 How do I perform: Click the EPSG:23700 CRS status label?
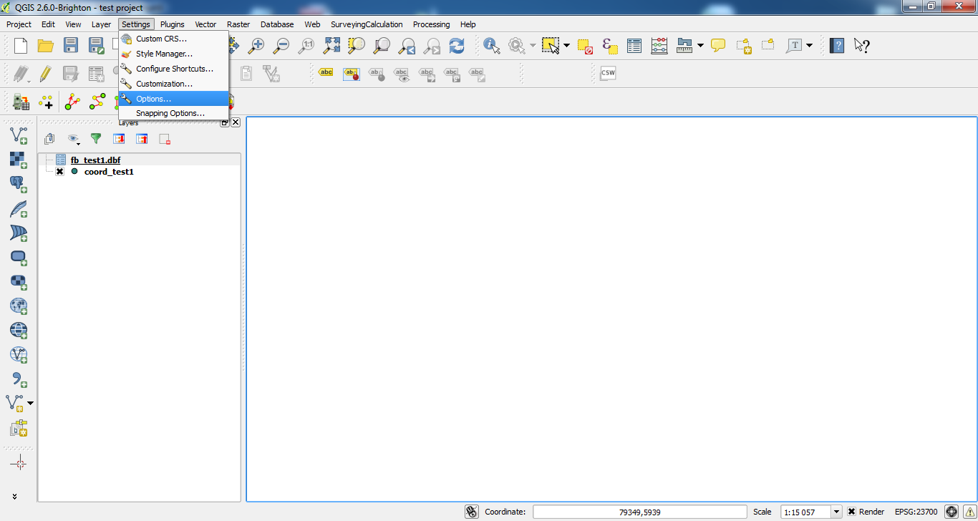point(915,512)
